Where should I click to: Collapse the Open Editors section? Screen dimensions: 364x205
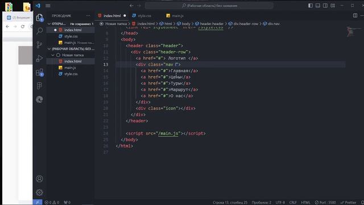49,24
